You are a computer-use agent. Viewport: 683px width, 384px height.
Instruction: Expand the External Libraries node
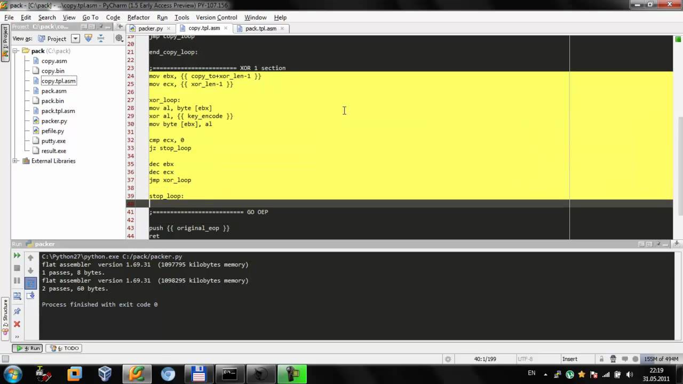pyautogui.click(x=16, y=161)
